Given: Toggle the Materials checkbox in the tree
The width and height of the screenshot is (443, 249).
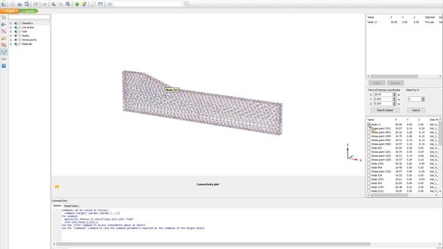Looking at the screenshot, I should click(20, 44).
